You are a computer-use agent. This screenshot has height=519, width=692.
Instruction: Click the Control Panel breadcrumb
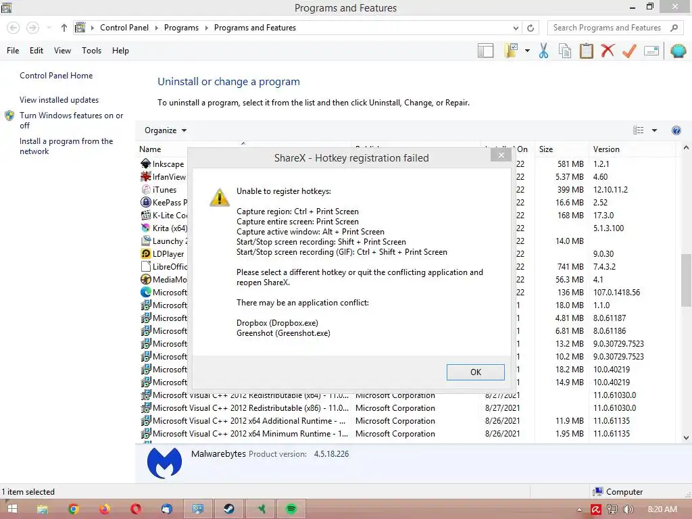124,28
